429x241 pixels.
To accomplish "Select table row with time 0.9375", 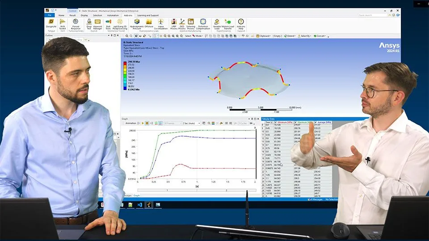I will [x=297, y=165].
